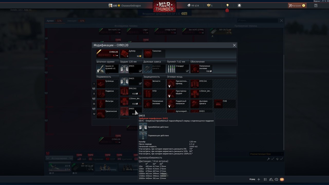Close the research tree window
Viewport: 329px width, 185px height.
pos(281,21)
